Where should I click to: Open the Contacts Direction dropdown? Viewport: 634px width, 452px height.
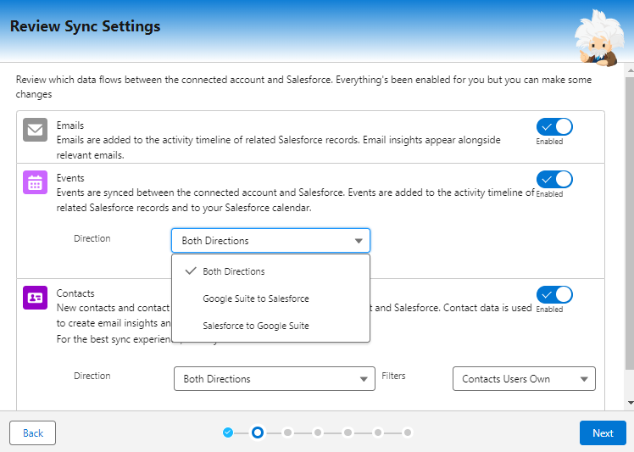point(274,379)
